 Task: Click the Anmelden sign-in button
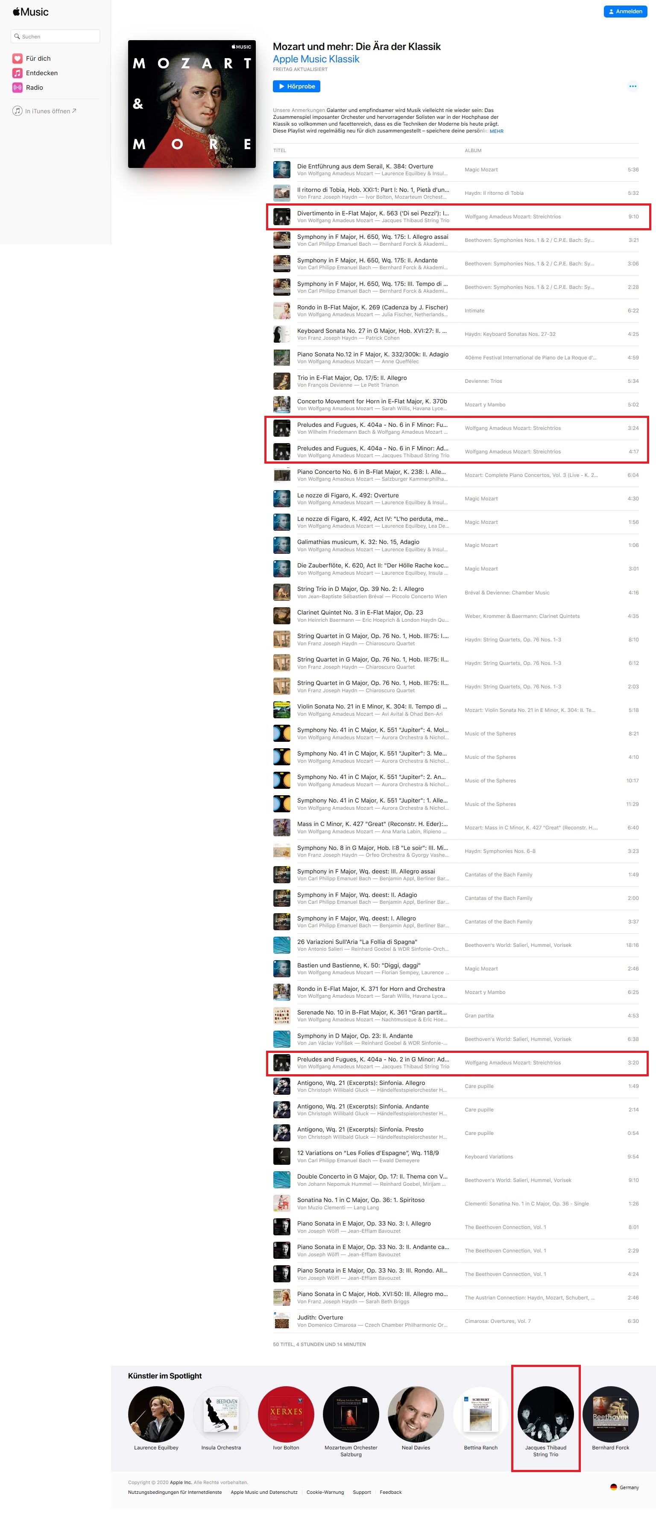point(625,12)
